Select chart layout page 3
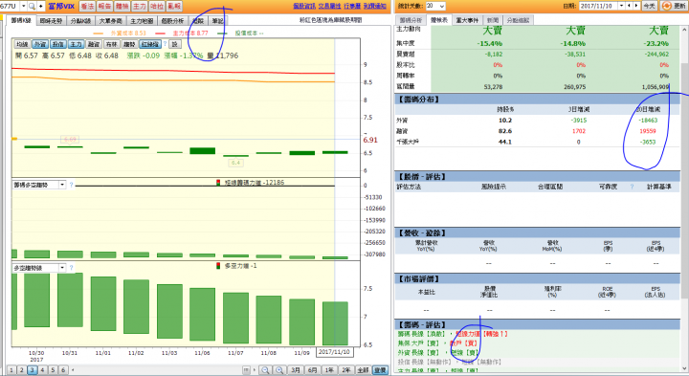Viewport: 689px width, 376px height. coord(33,370)
